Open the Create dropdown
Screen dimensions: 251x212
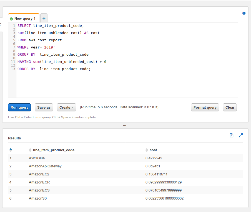(66, 107)
